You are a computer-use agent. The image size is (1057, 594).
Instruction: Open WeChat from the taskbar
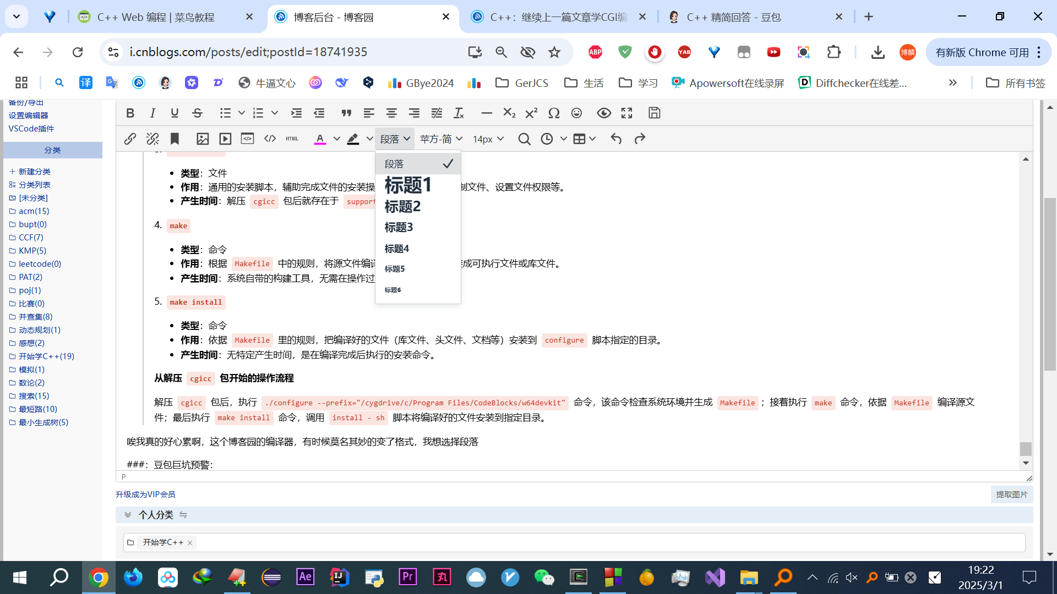click(x=544, y=577)
